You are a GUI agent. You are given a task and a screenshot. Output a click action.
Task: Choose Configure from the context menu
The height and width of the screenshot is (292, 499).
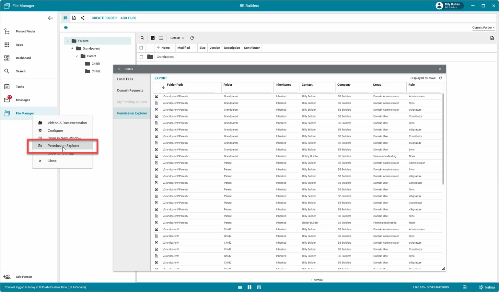pos(55,130)
